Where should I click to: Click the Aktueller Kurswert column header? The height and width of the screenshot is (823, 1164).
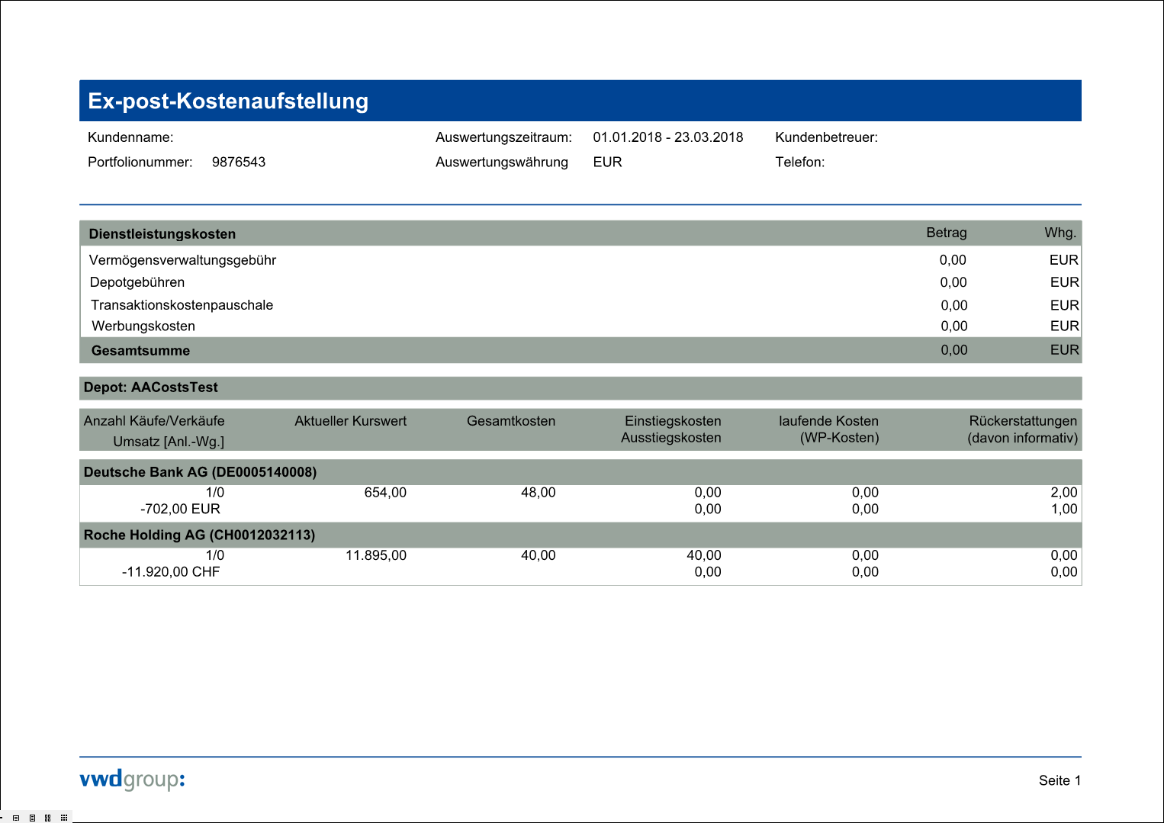[350, 421]
